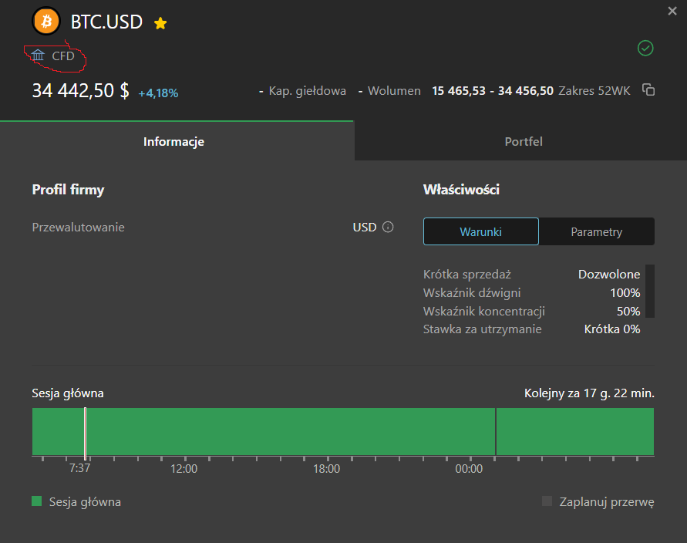Click the 7:37 current time marker
The image size is (687, 543).
(85, 432)
